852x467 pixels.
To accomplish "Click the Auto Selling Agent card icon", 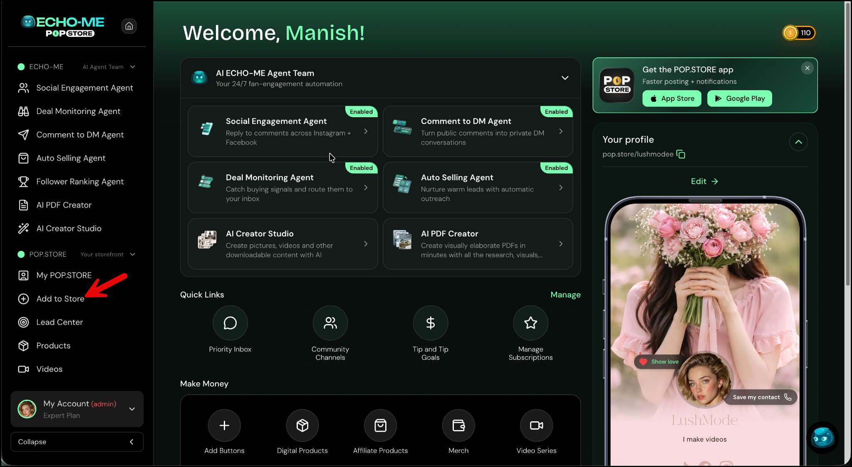I will pos(402,184).
